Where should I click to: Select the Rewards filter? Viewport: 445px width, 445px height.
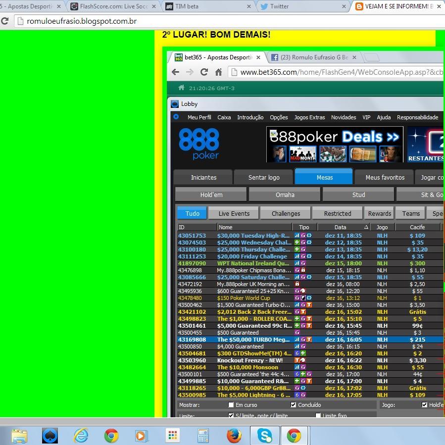click(x=380, y=213)
